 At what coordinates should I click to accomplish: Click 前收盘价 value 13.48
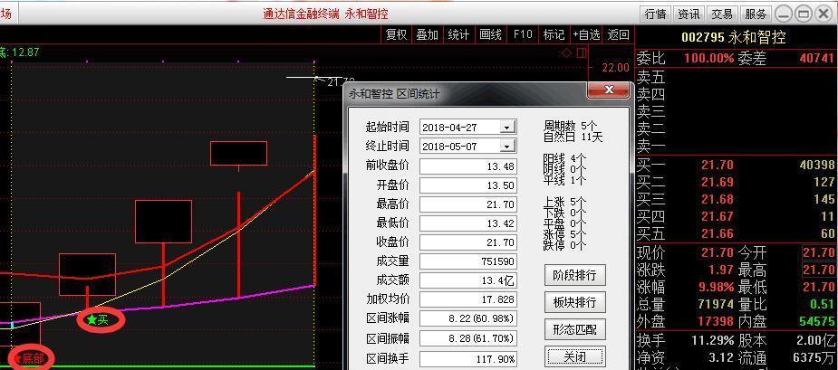point(468,166)
